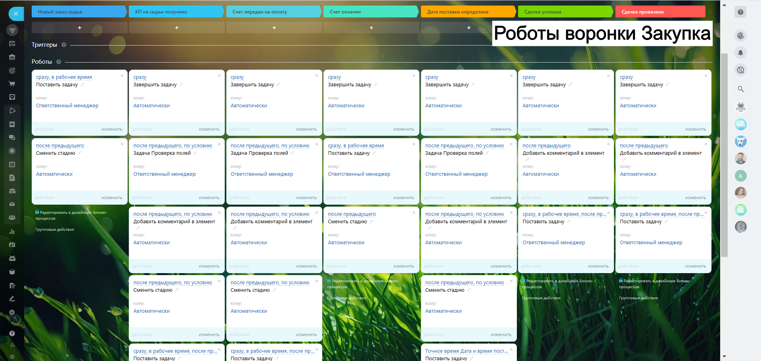Open business process designer link under Новый заказ сырья

[x=71, y=215]
